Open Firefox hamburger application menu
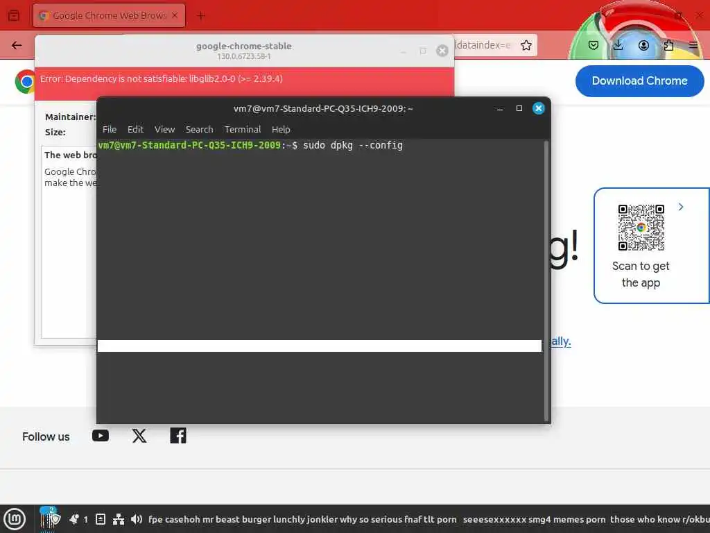 click(693, 45)
